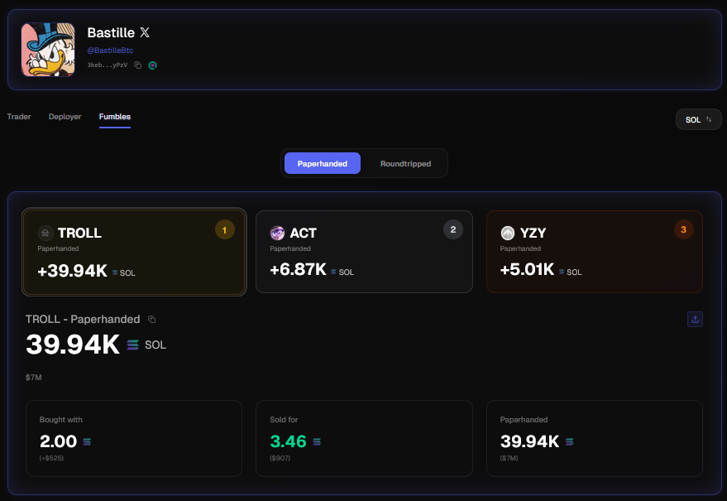Click the X (Twitter) icon beside Bastille

point(145,33)
